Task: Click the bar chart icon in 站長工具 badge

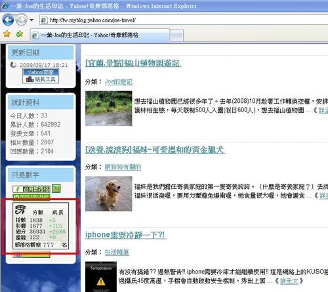Action: click(30, 79)
